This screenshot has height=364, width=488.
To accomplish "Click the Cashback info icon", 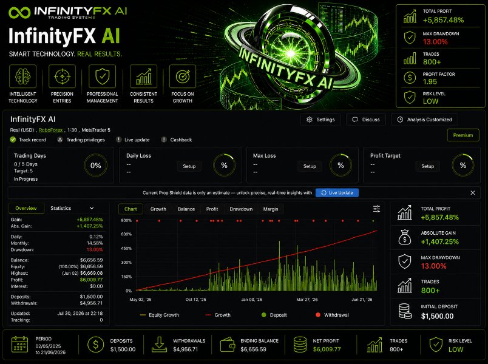I will [x=164, y=140].
